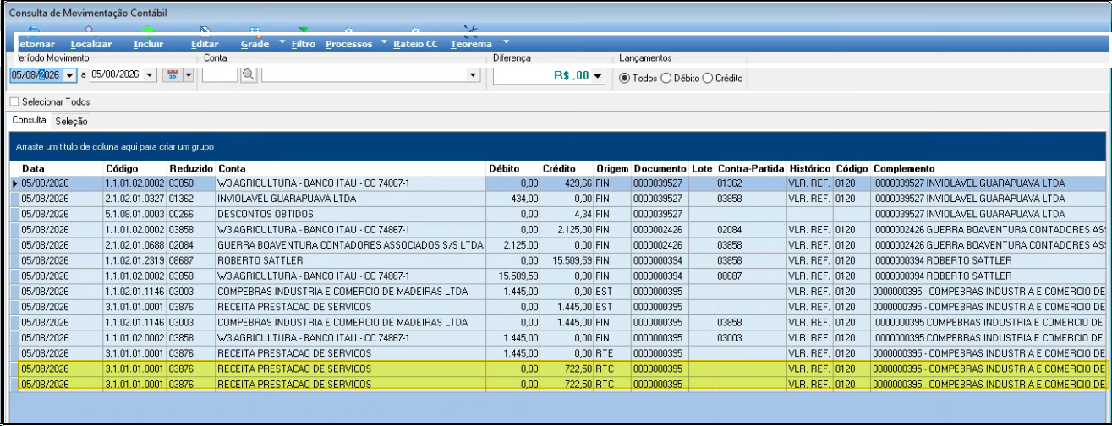Open the calendar period picker icon
This screenshot has width=1112, height=426.
(x=173, y=75)
